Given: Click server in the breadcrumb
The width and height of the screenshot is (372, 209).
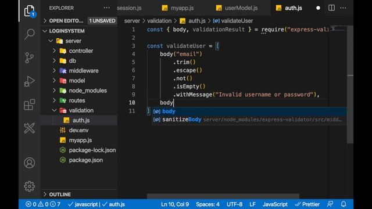Looking at the screenshot, I should [132, 21].
